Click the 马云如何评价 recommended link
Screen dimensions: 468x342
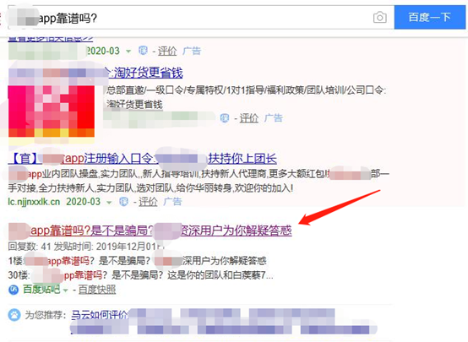click(100, 315)
